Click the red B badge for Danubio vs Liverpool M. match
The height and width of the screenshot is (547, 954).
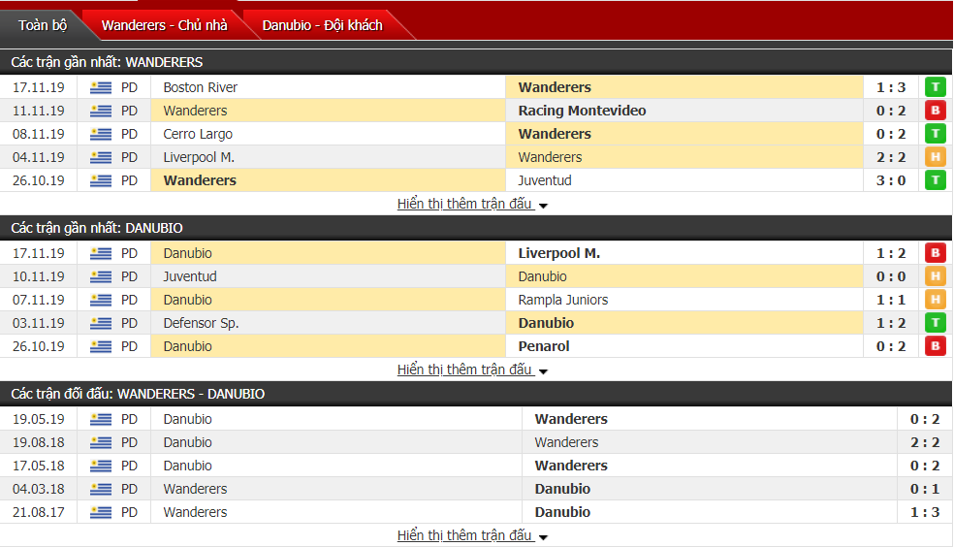(x=936, y=253)
